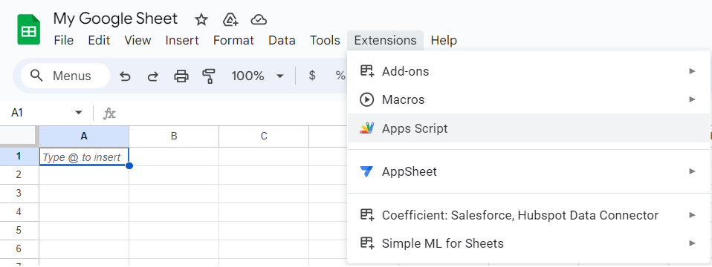Redo the last action
712x267 pixels.
[x=153, y=76]
